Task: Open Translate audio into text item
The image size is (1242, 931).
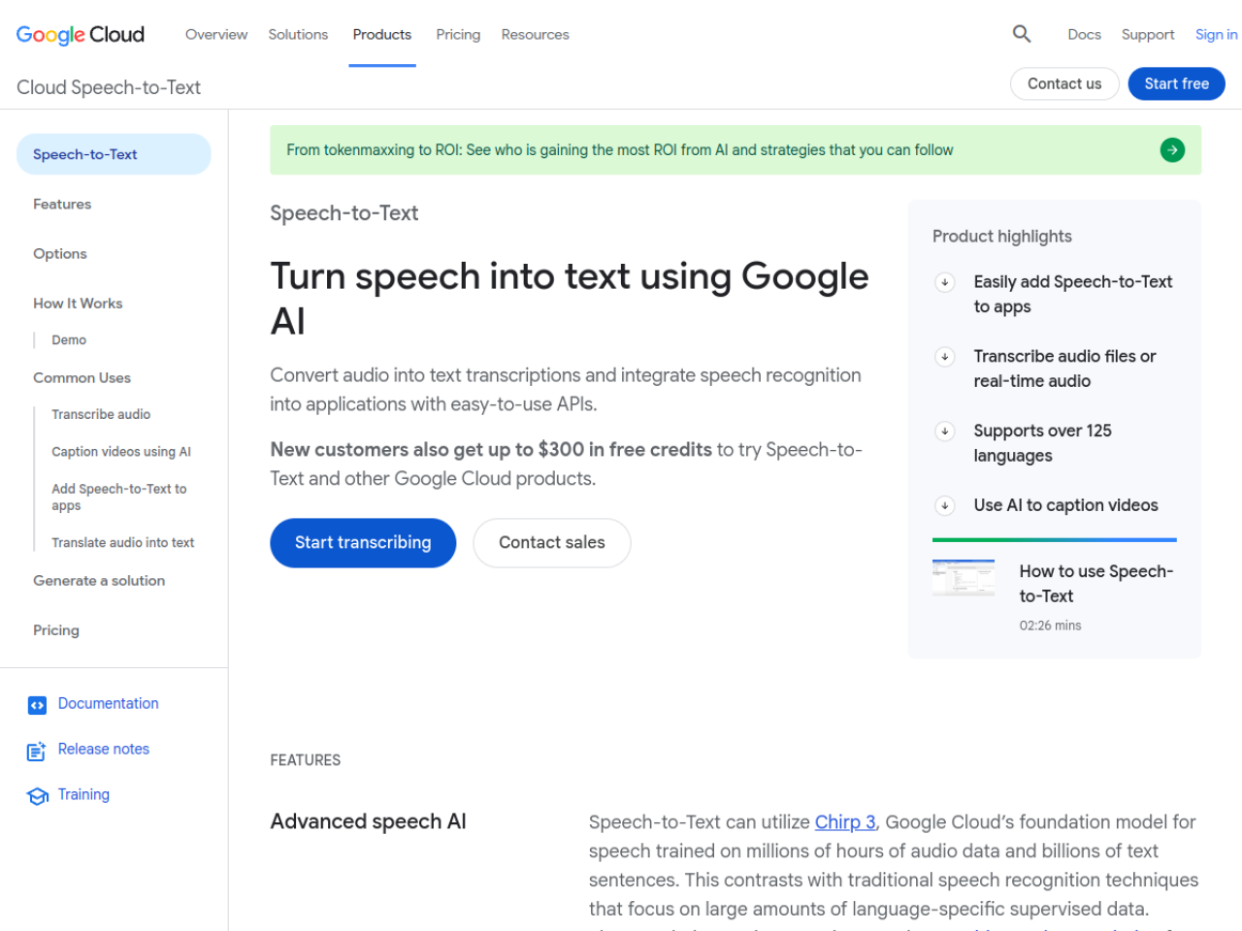Action: click(x=123, y=543)
